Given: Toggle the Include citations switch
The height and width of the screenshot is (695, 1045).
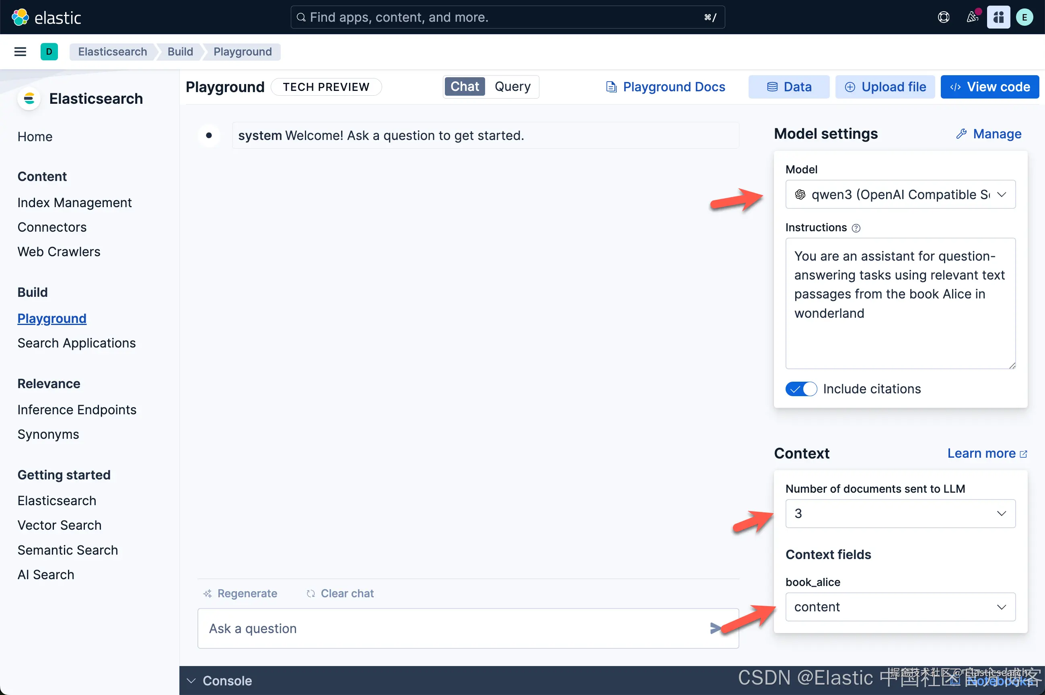Looking at the screenshot, I should pyautogui.click(x=801, y=389).
